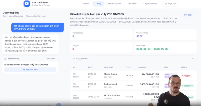Image resolution: width=201 pixels, height=106 pixels.
Task: Click the Ask the Intern chat logo icon
Action: click(27, 4)
